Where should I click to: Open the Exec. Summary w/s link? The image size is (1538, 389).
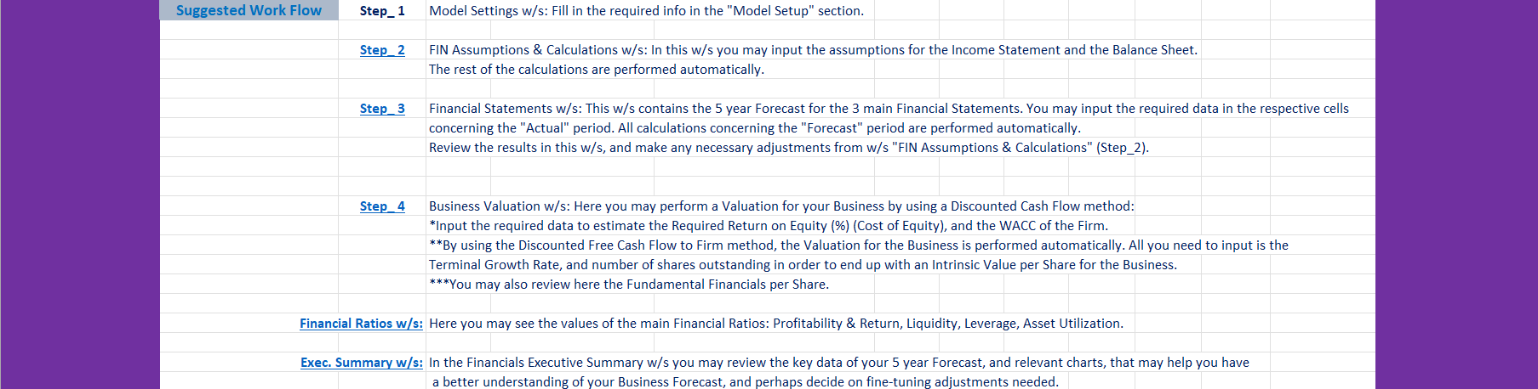[362, 363]
